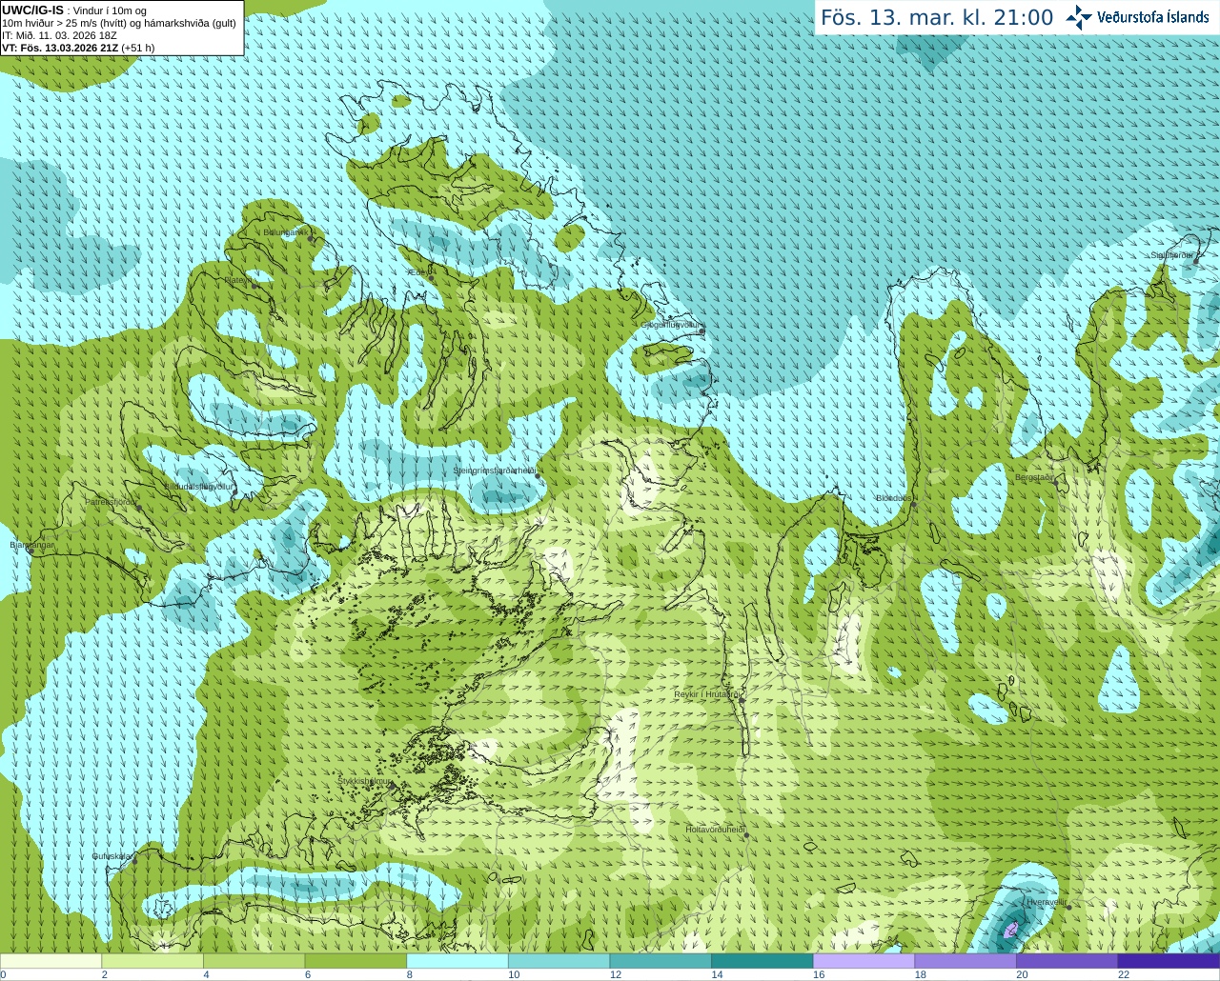Viewport: 1220px width, 981px height.
Task: Click the legend scale number '16'
Action: click(x=818, y=974)
